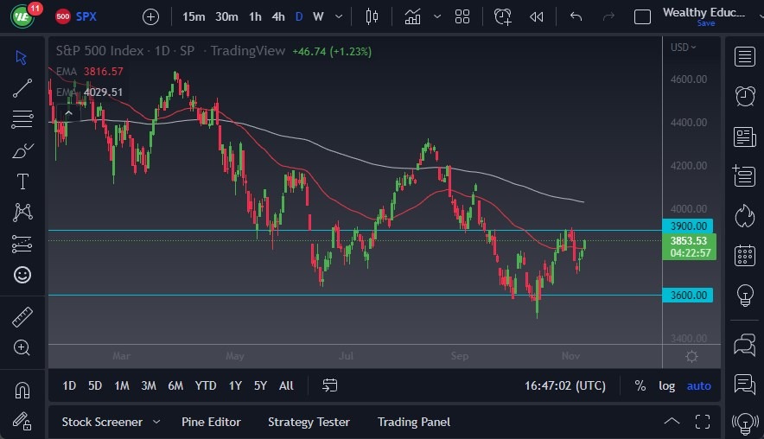Screen dimensions: 764x439
Task: Switch to the 30m timeframe
Action: 226,16
